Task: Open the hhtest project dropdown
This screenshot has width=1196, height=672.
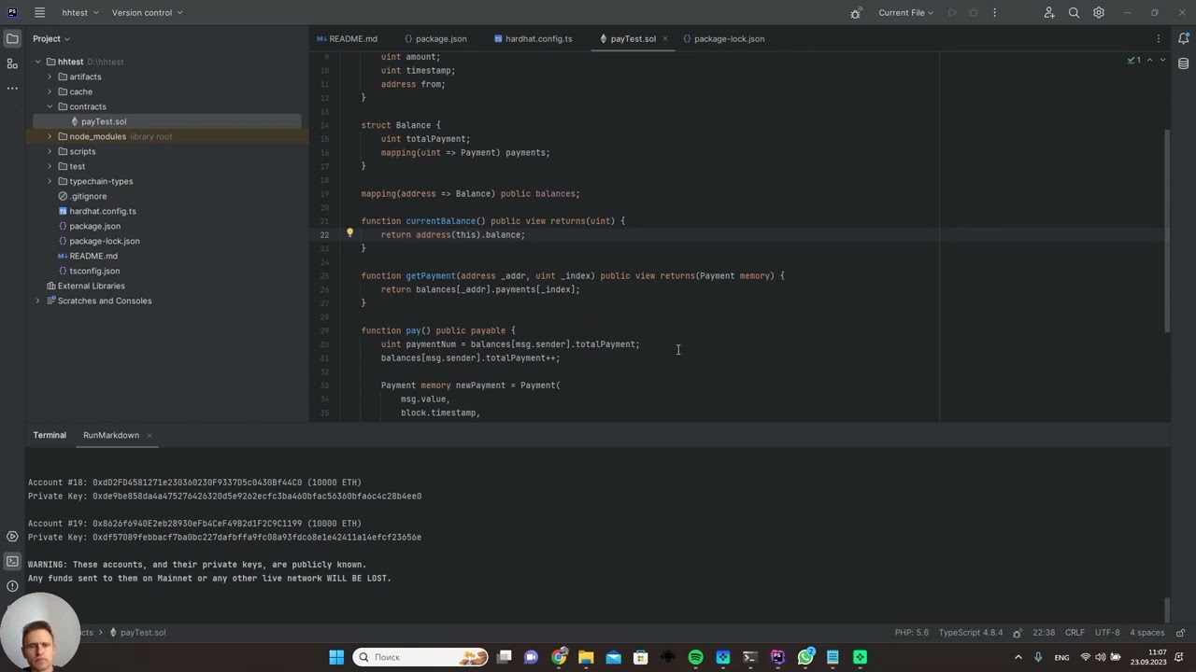Action: tap(80, 12)
